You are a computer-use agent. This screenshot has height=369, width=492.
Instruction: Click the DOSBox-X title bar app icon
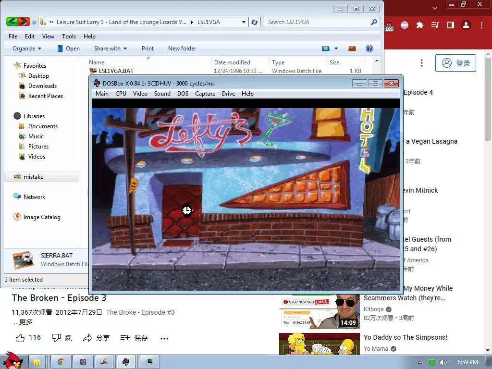(x=97, y=83)
